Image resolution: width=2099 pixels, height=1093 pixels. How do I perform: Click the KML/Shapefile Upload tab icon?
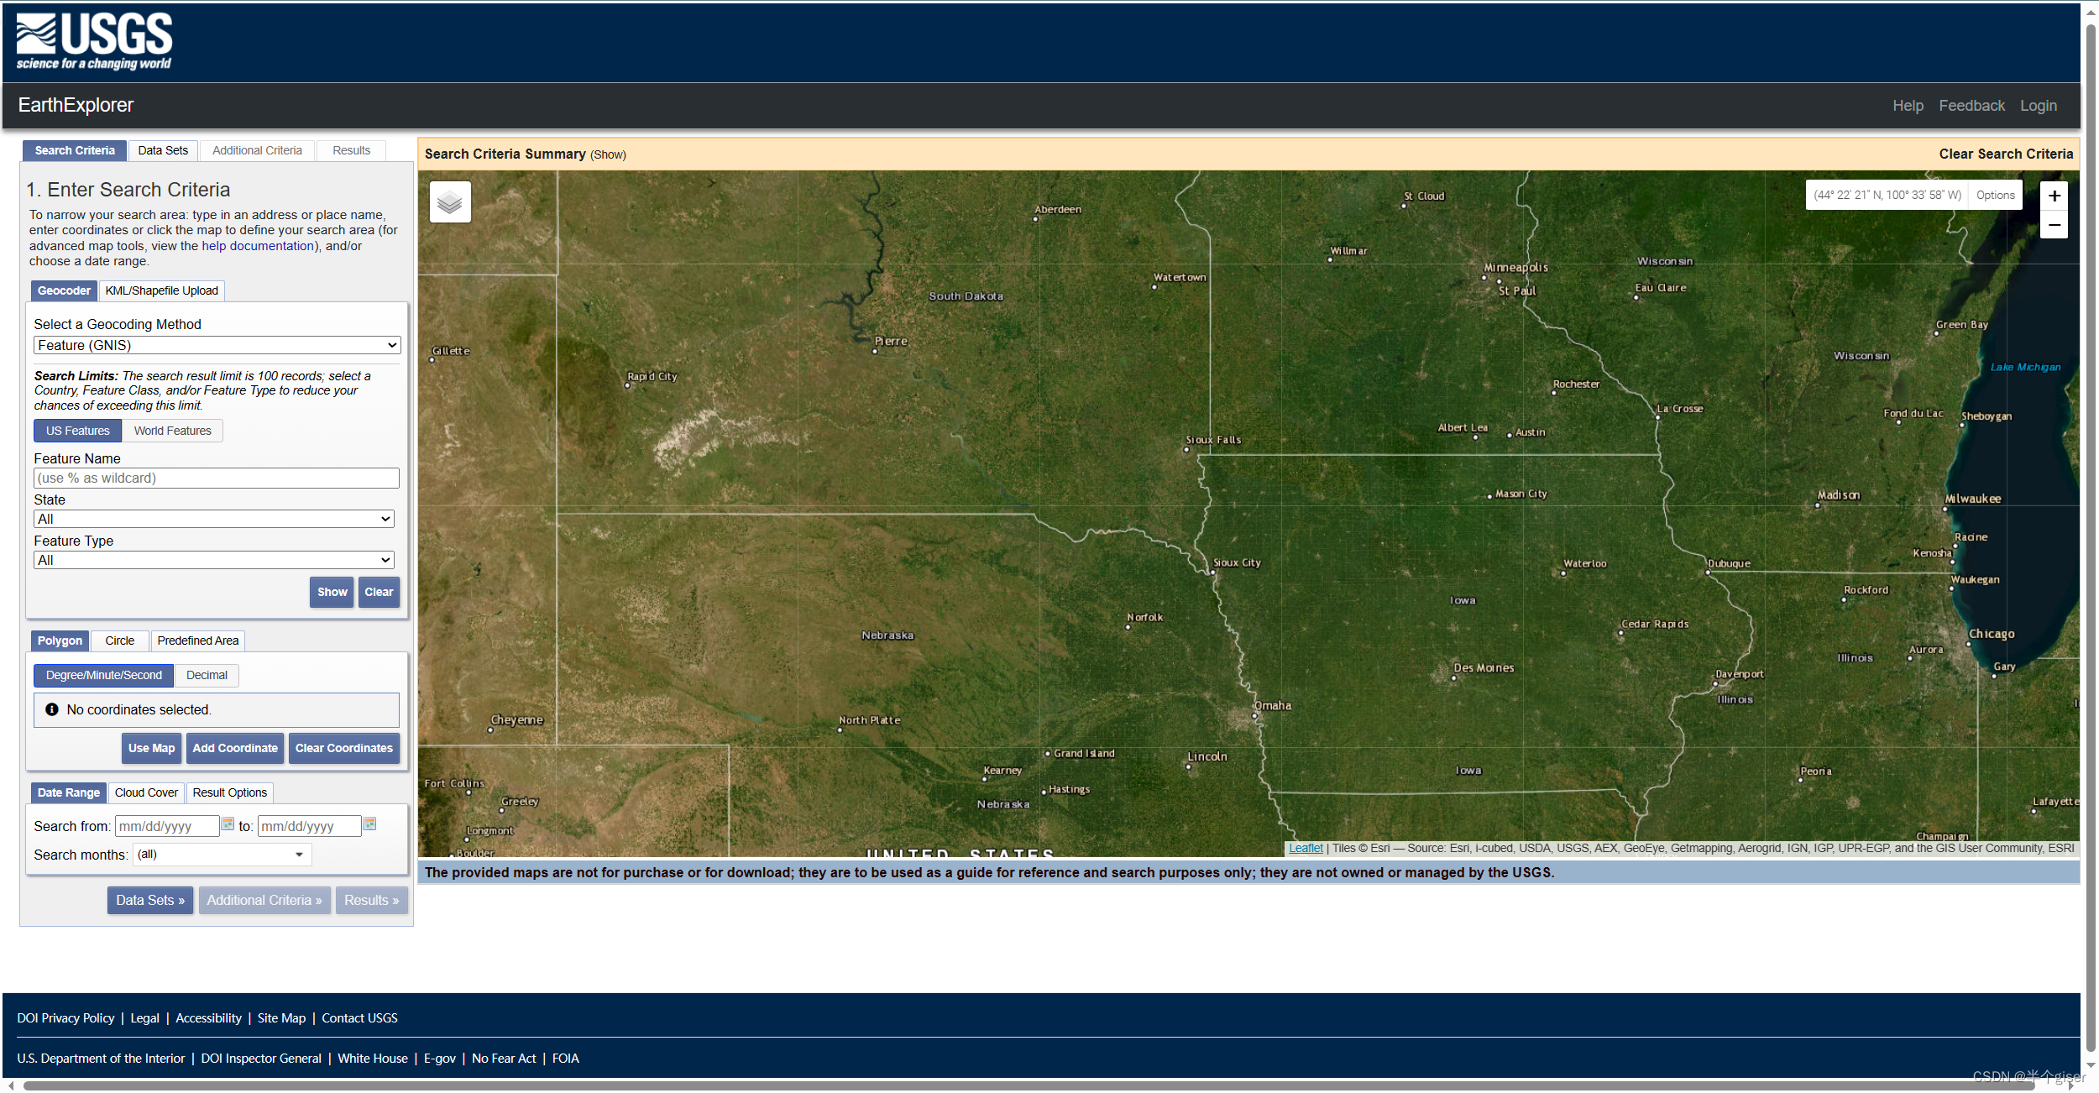[161, 290]
